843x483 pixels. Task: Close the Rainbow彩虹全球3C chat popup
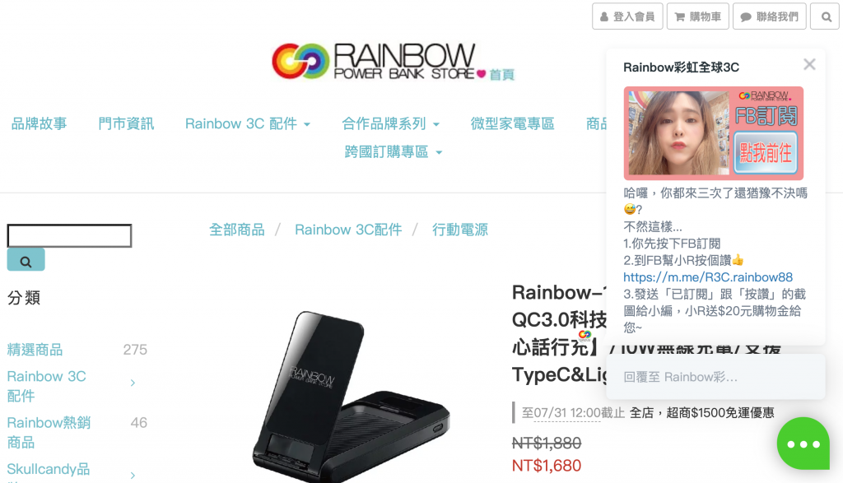(809, 64)
